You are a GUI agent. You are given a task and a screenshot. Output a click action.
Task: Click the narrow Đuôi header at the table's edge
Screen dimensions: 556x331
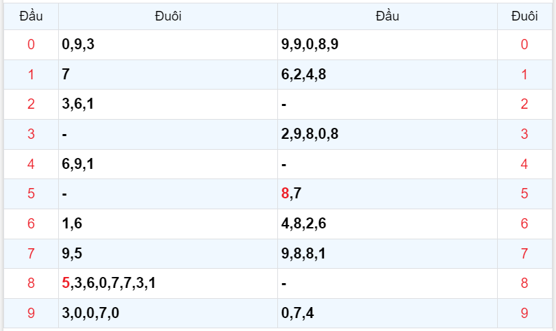tap(524, 16)
